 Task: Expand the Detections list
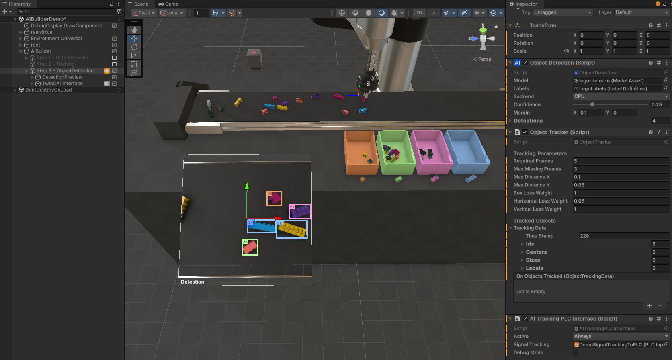(510, 121)
